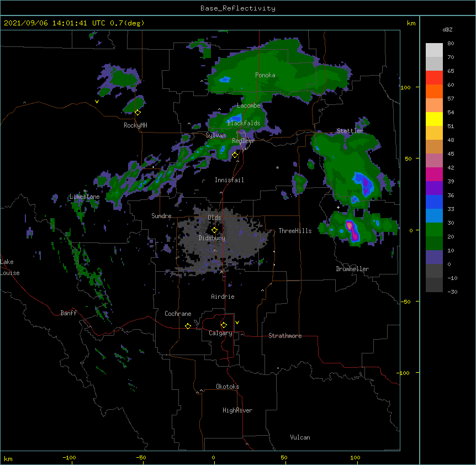Select the yellow 51-54 dBZ legend band
Viewport: 476px width, 465px height.
pyautogui.click(x=434, y=119)
